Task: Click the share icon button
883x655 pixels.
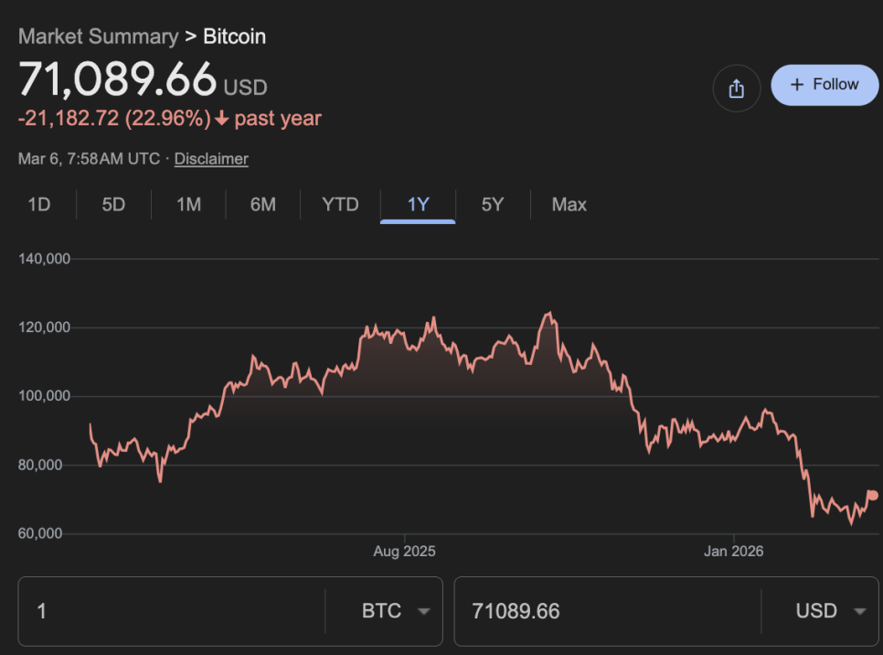Action: [737, 89]
